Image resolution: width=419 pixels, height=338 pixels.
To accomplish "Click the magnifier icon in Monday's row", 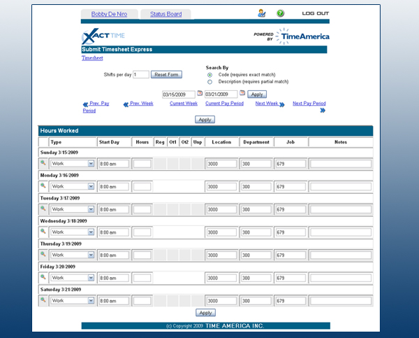I will point(43,185).
